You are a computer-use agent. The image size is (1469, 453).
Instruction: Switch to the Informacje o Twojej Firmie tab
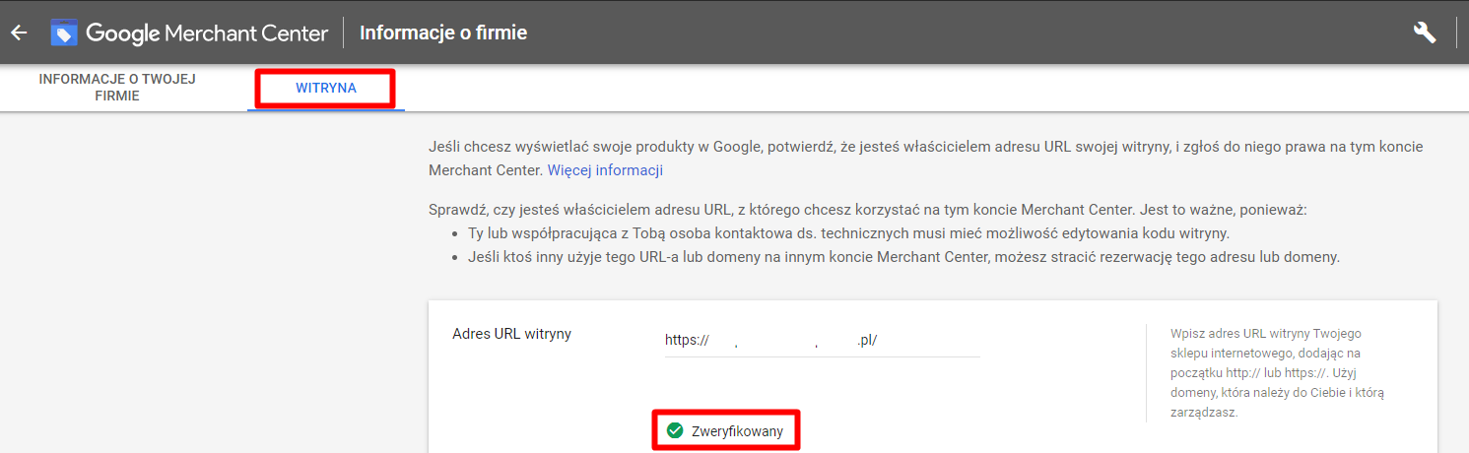point(117,88)
